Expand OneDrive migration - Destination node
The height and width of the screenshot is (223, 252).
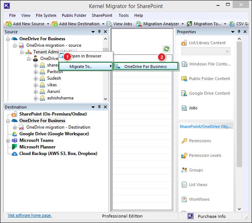pyautogui.click(x=15, y=128)
